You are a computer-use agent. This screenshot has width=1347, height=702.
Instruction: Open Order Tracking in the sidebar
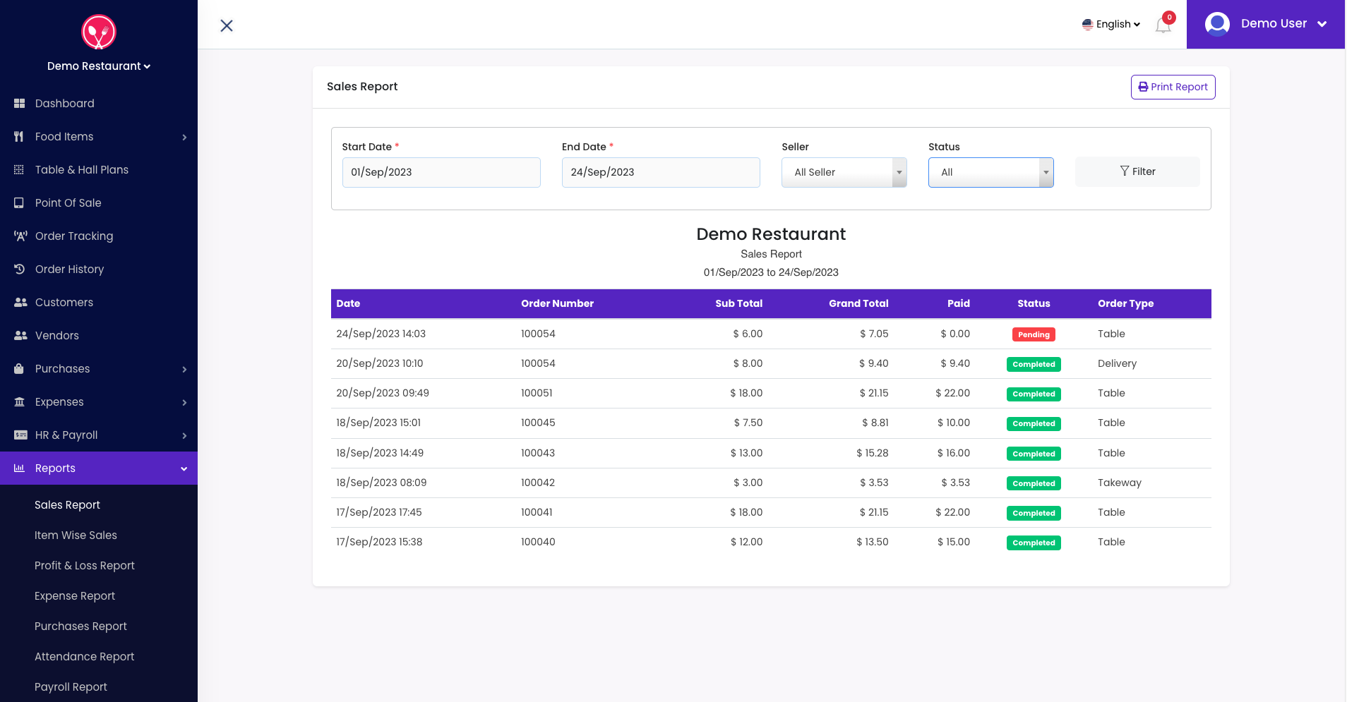tap(73, 236)
